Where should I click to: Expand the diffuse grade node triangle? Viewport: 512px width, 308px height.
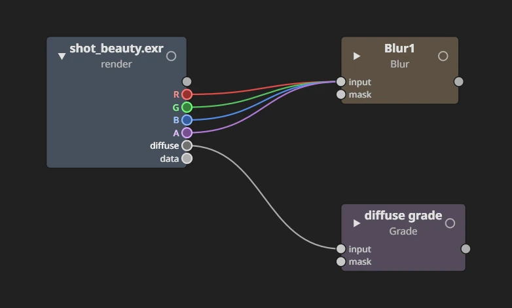(x=357, y=223)
